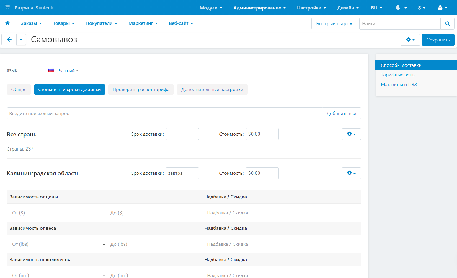The image size is (457, 278).
Task: Click the Сохранить button
Action: 438,40
